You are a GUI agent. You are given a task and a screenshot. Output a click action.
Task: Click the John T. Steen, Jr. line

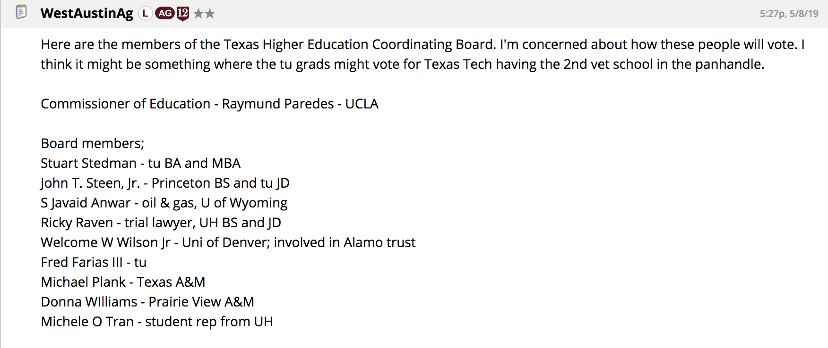(x=165, y=183)
